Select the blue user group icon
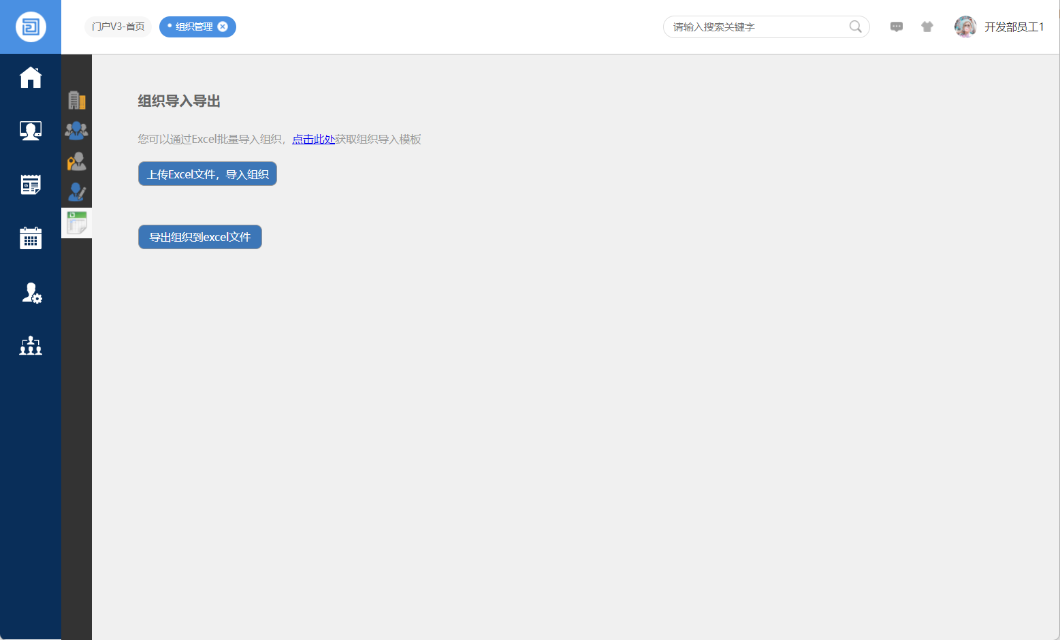The image size is (1060, 640). (76, 130)
